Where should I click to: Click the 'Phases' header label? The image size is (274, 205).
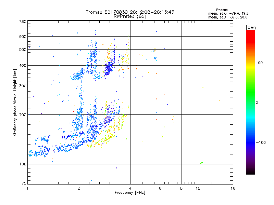pyautogui.click(x=222, y=10)
